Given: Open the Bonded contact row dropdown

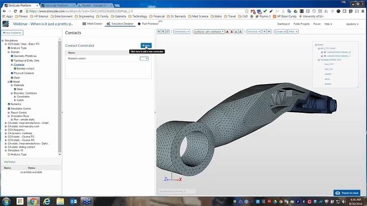Looking at the screenshot, I should click(x=144, y=58).
